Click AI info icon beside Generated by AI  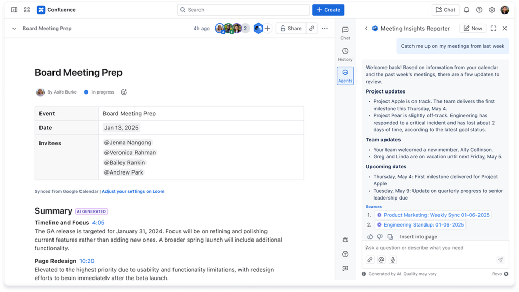coord(364,274)
